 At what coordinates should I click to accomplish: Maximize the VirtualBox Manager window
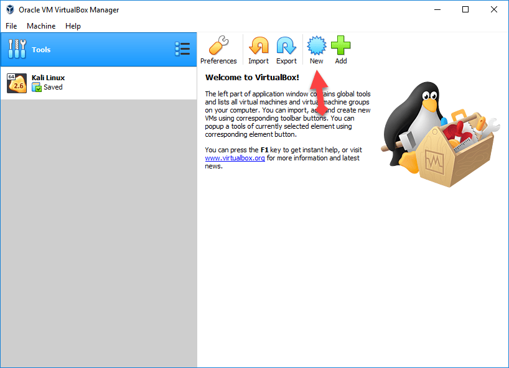[x=465, y=10]
